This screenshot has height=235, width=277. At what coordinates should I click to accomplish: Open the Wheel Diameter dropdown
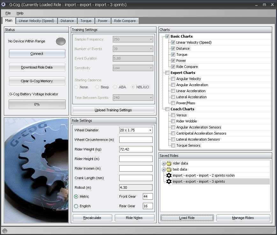point(150,130)
